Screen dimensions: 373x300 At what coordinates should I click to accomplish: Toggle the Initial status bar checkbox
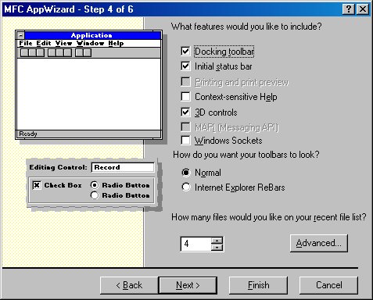click(x=185, y=66)
